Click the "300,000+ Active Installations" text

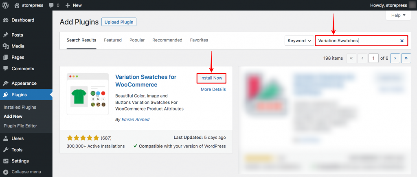tap(96, 146)
